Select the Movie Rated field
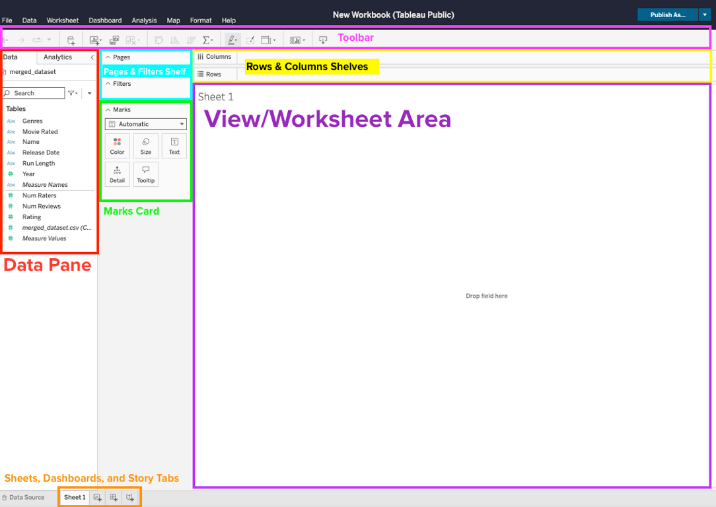716x507 pixels. [40, 131]
